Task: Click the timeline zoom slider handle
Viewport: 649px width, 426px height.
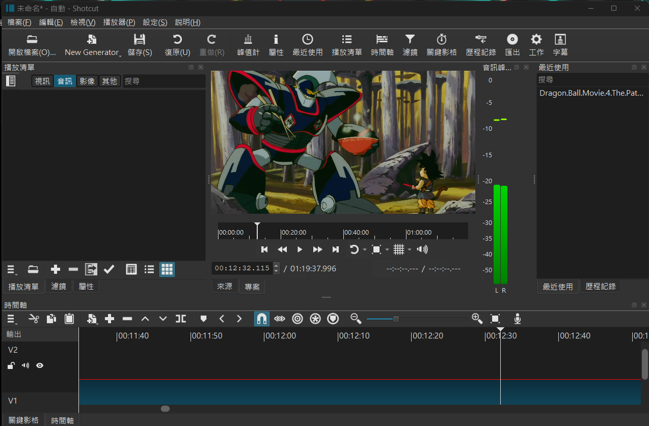Action: pyautogui.click(x=396, y=319)
